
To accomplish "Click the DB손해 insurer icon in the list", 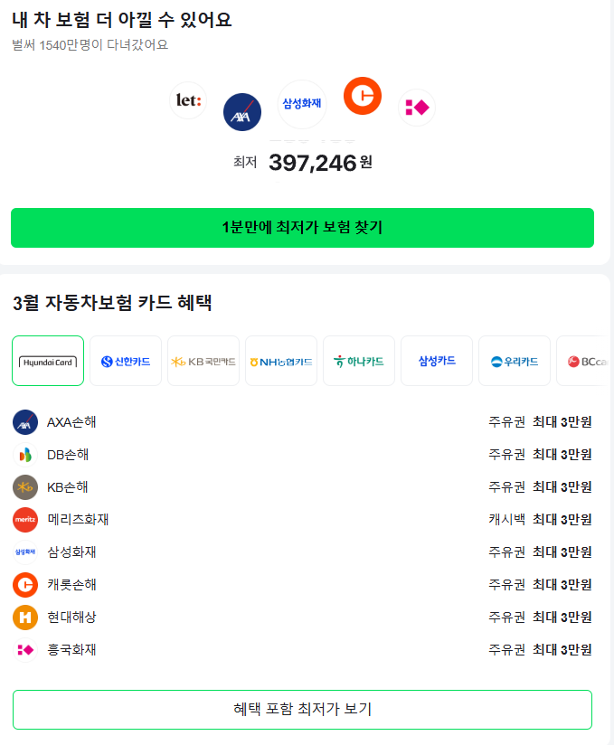I will [26, 454].
